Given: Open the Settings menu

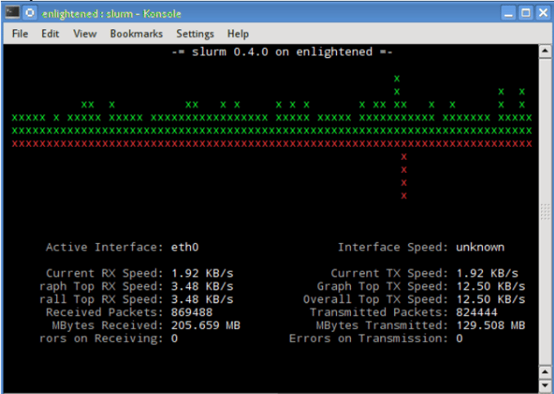Looking at the screenshot, I should point(195,33).
